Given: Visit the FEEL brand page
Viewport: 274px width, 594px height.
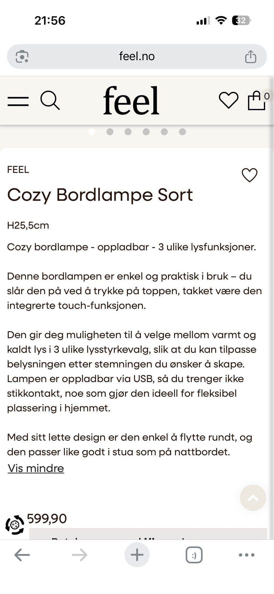Looking at the screenshot, I should [18, 170].
